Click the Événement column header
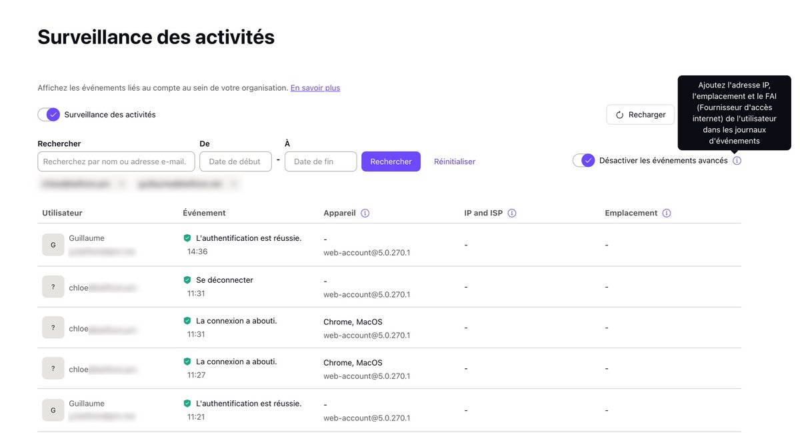Screen dimensions: 800x433 click(x=204, y=213)
